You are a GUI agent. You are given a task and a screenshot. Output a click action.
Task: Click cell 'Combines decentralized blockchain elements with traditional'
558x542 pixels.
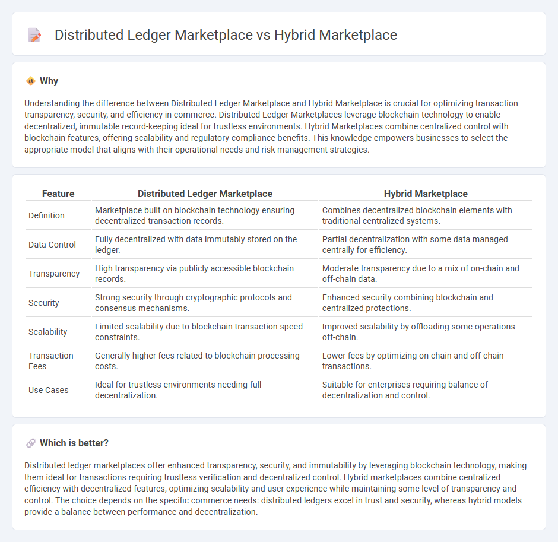(426, 215)
